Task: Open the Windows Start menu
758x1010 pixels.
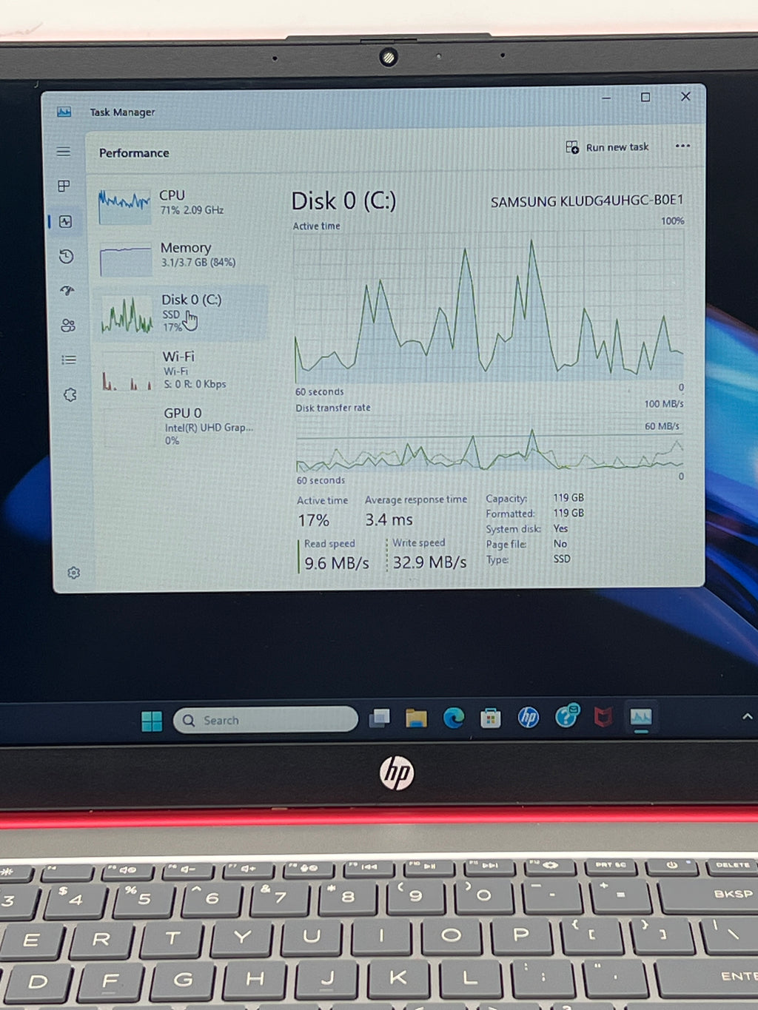Action: 152,721
